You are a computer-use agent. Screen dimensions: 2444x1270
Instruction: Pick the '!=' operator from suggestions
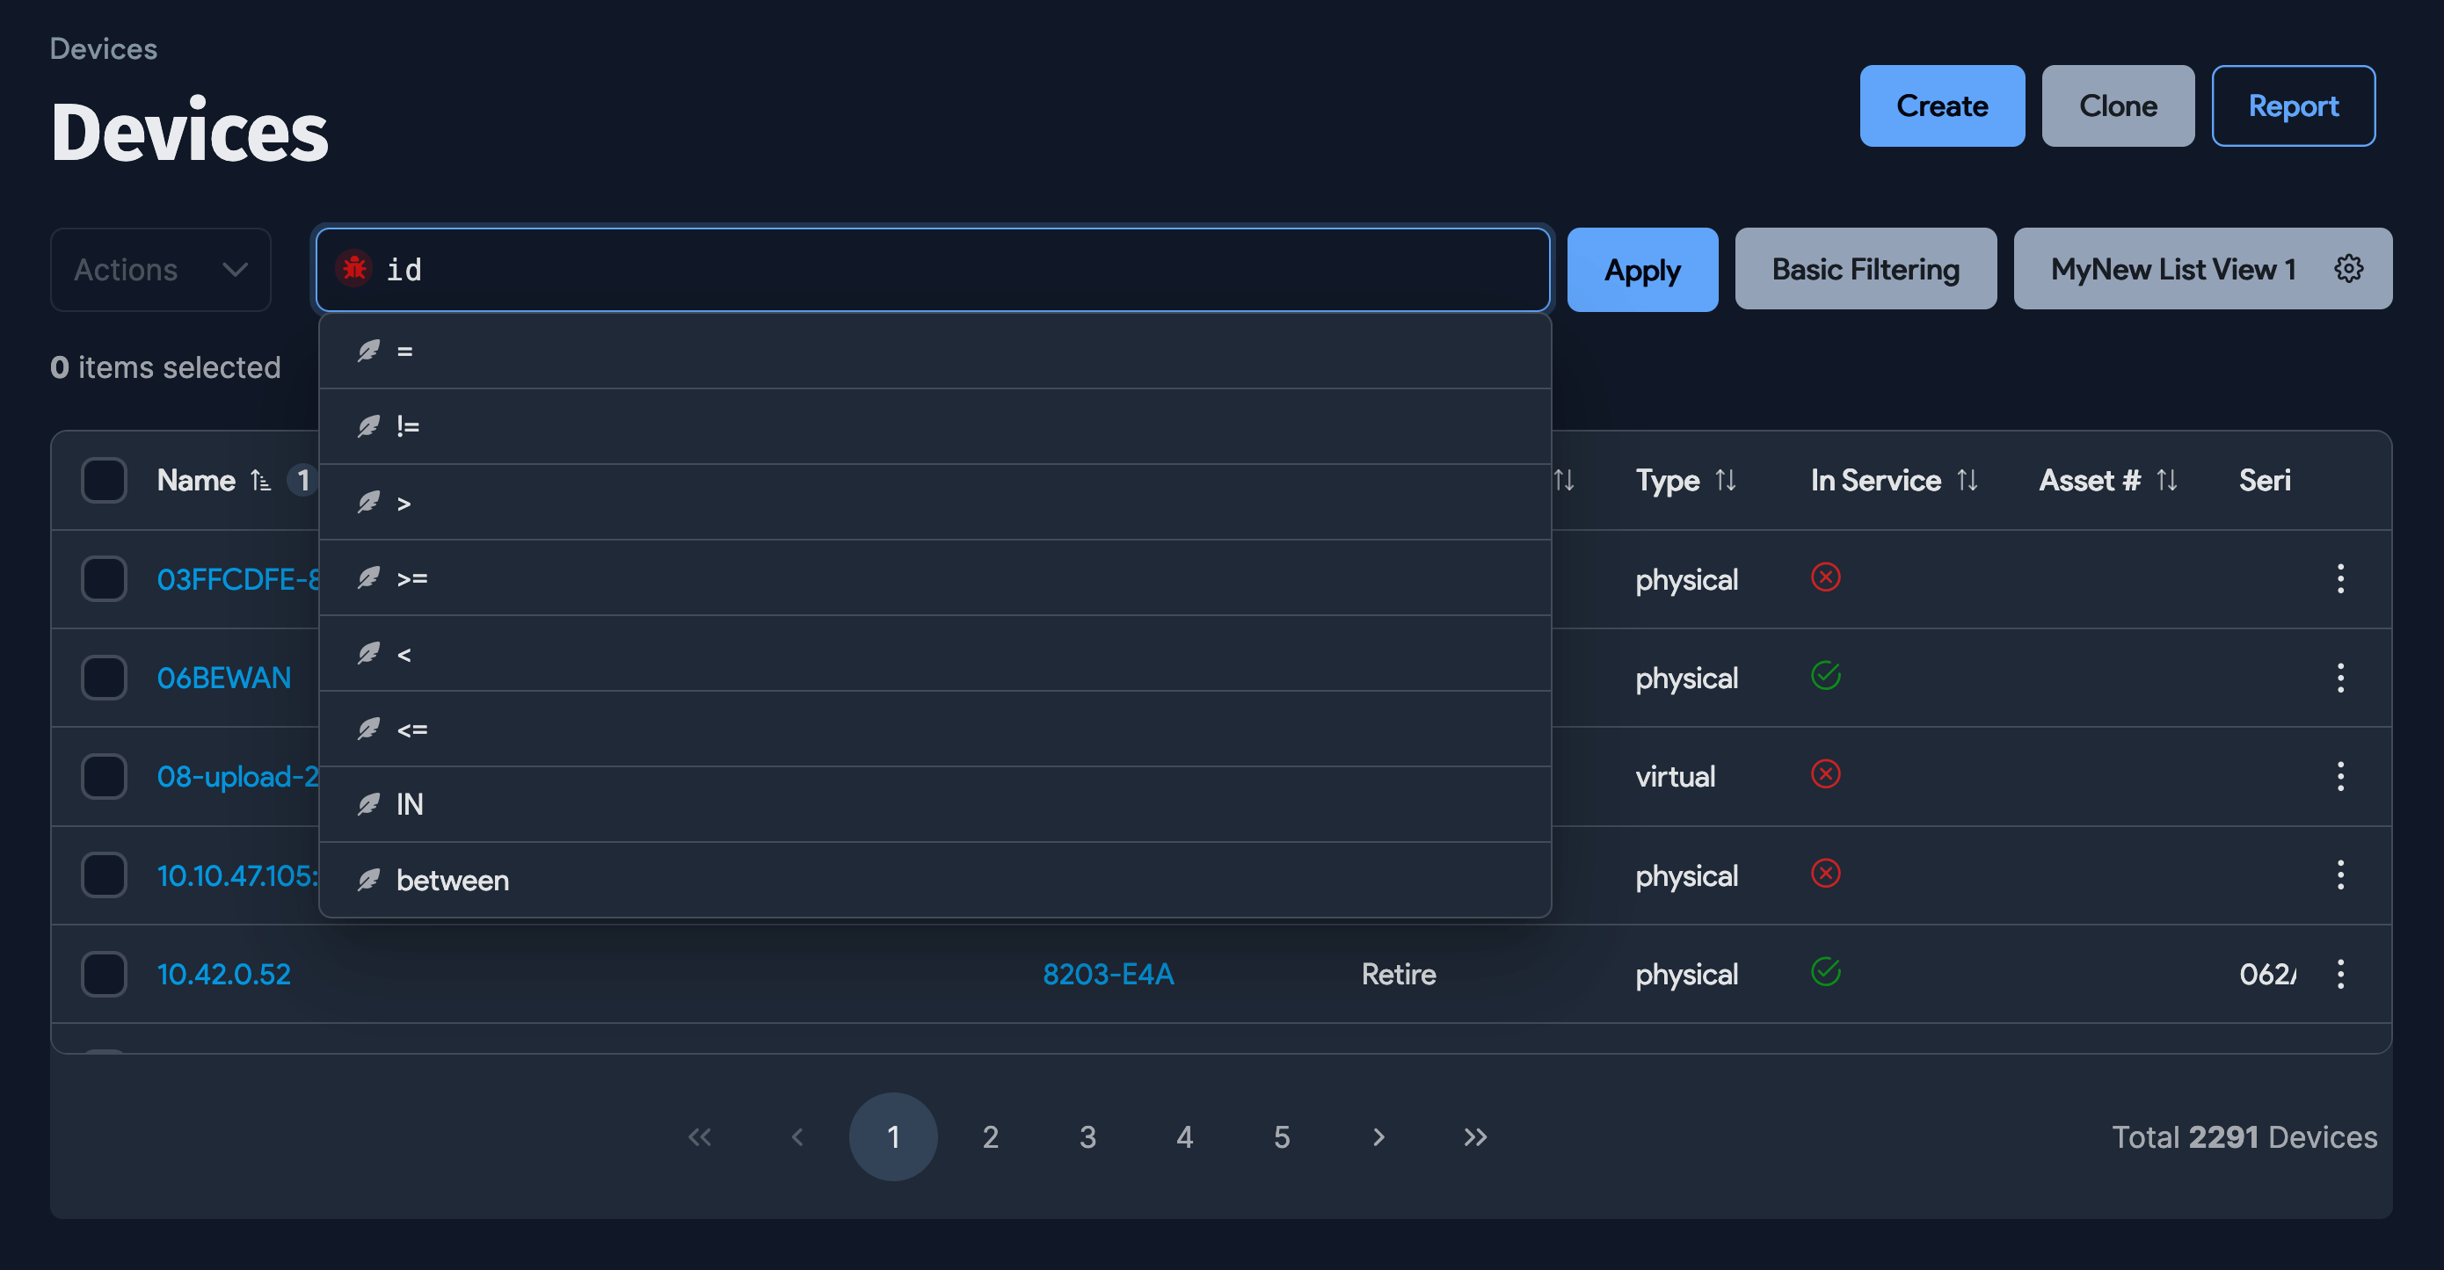click(x=408, y=427)
